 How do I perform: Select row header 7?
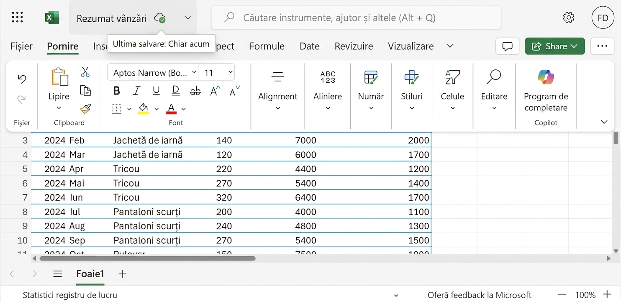pyautogui.click(x=15, y=197)
